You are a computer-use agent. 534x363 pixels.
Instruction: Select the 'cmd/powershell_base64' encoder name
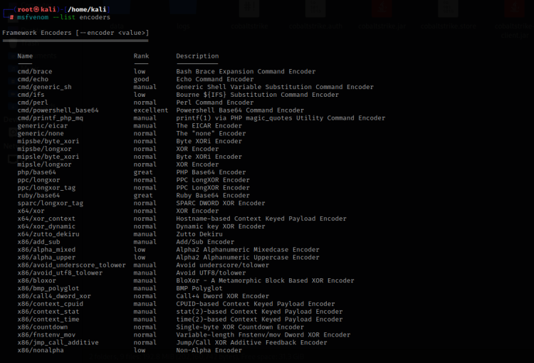point(58,110)
